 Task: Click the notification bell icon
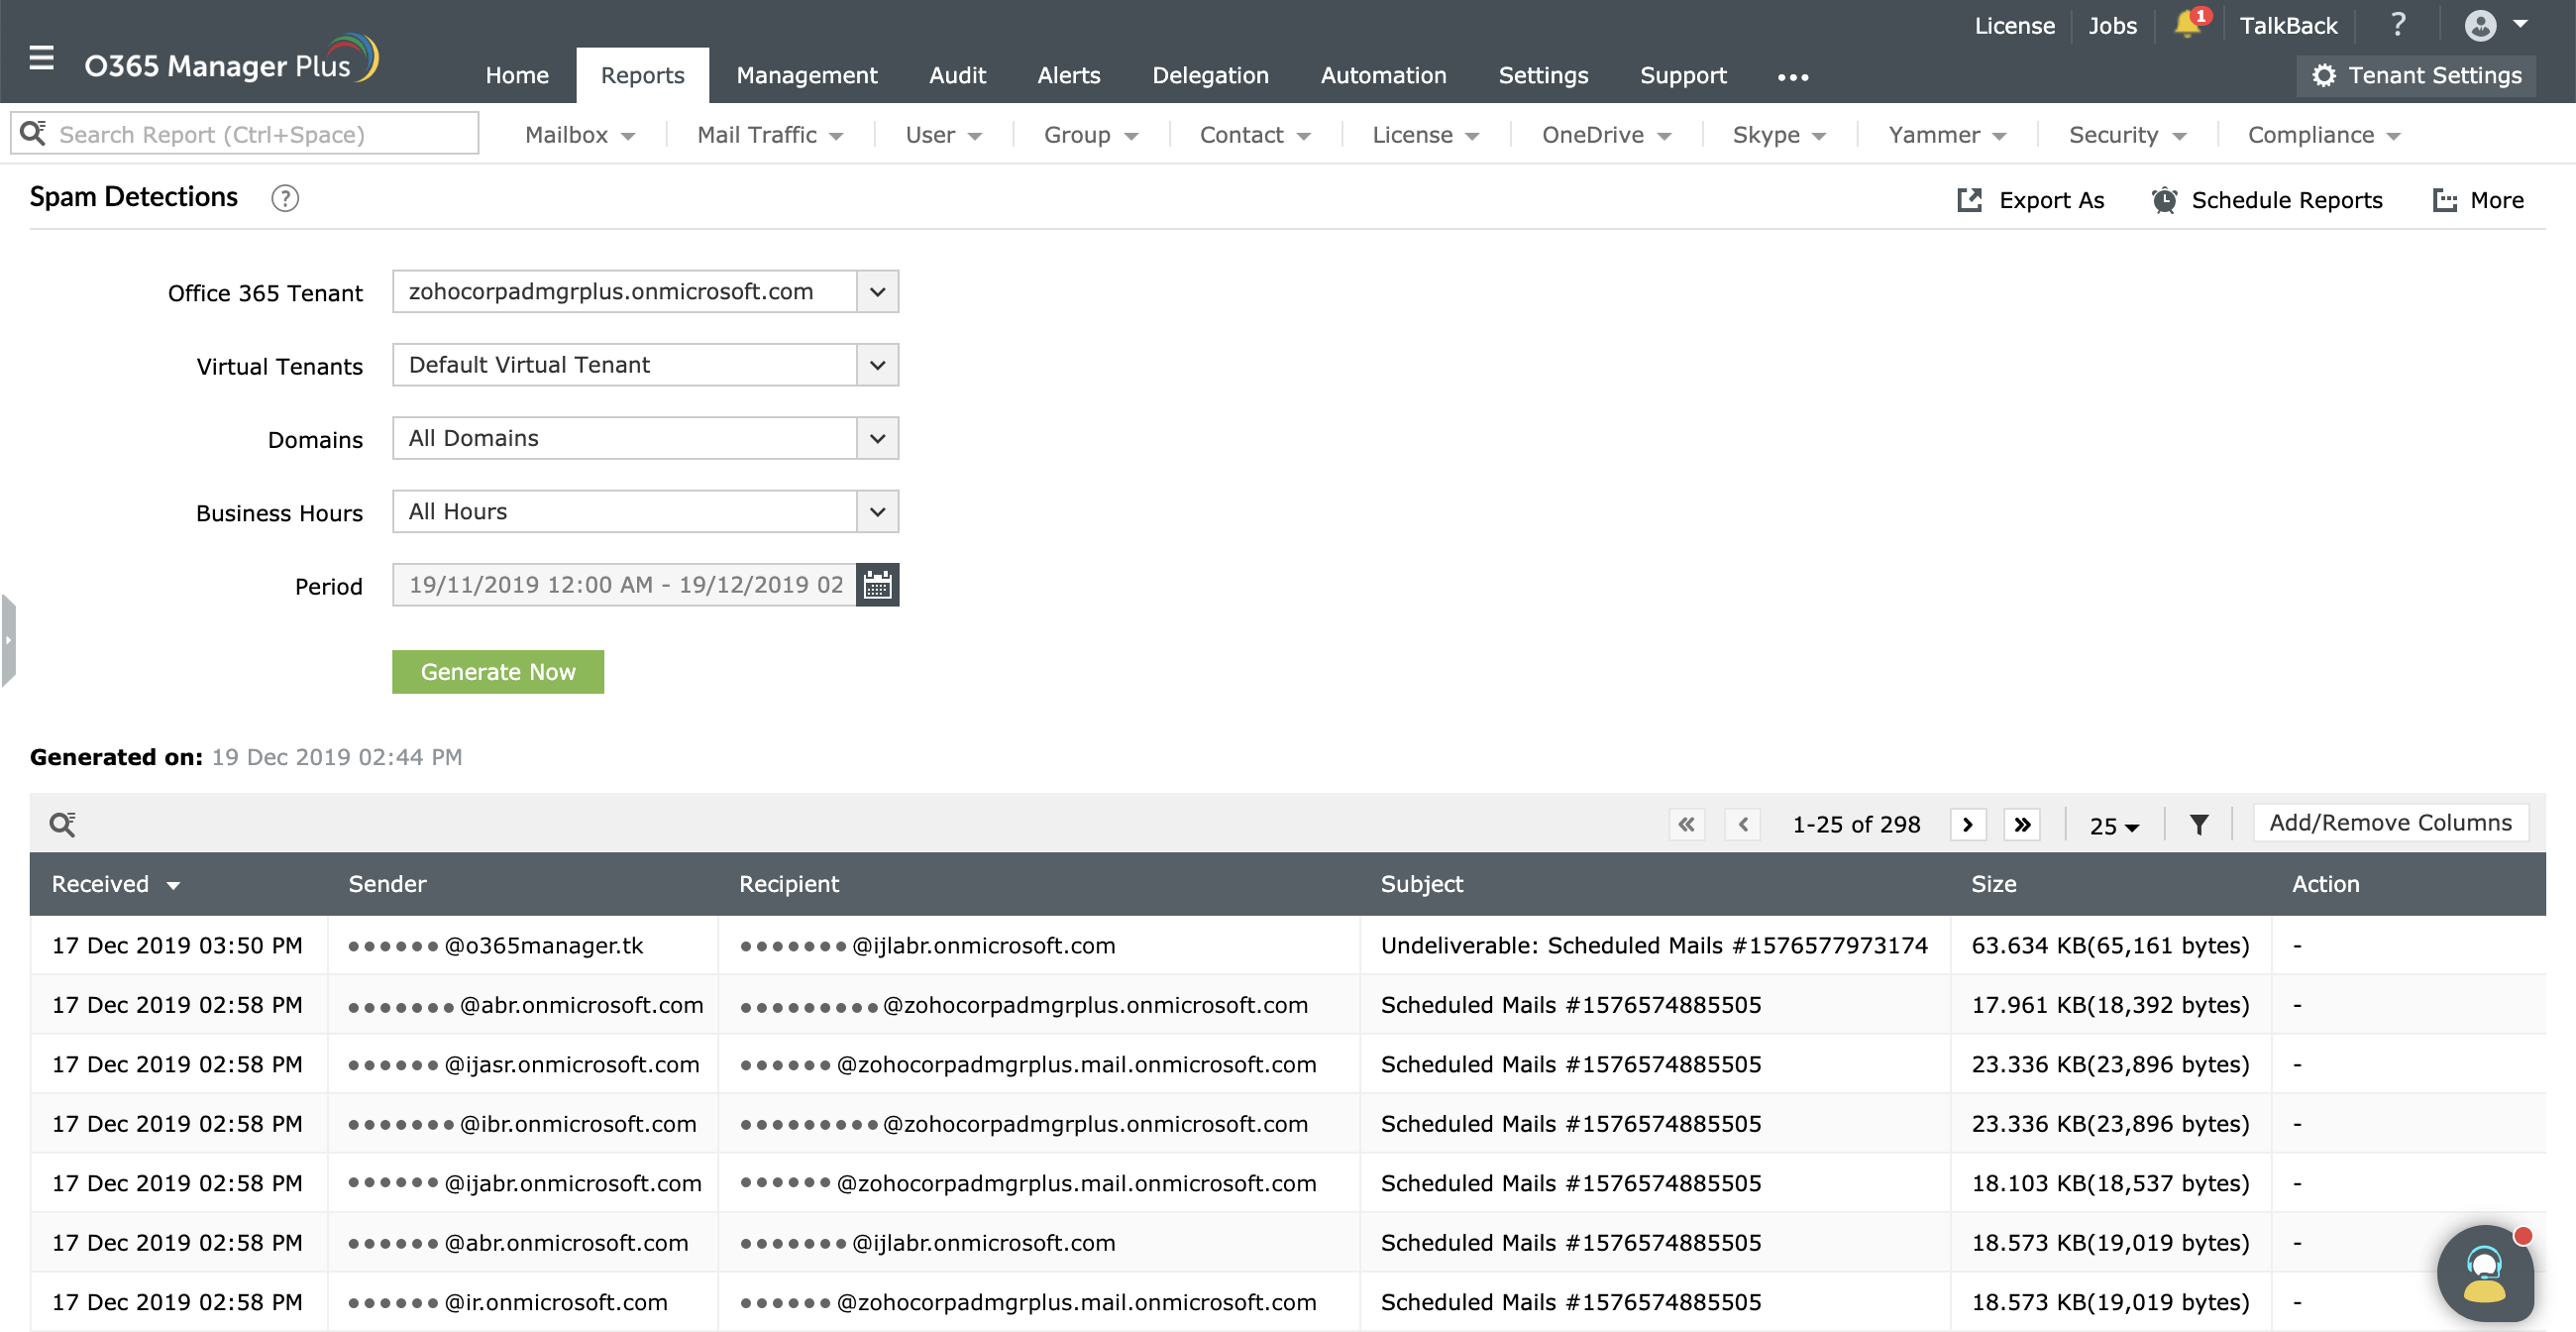[x=2186, y=24]
